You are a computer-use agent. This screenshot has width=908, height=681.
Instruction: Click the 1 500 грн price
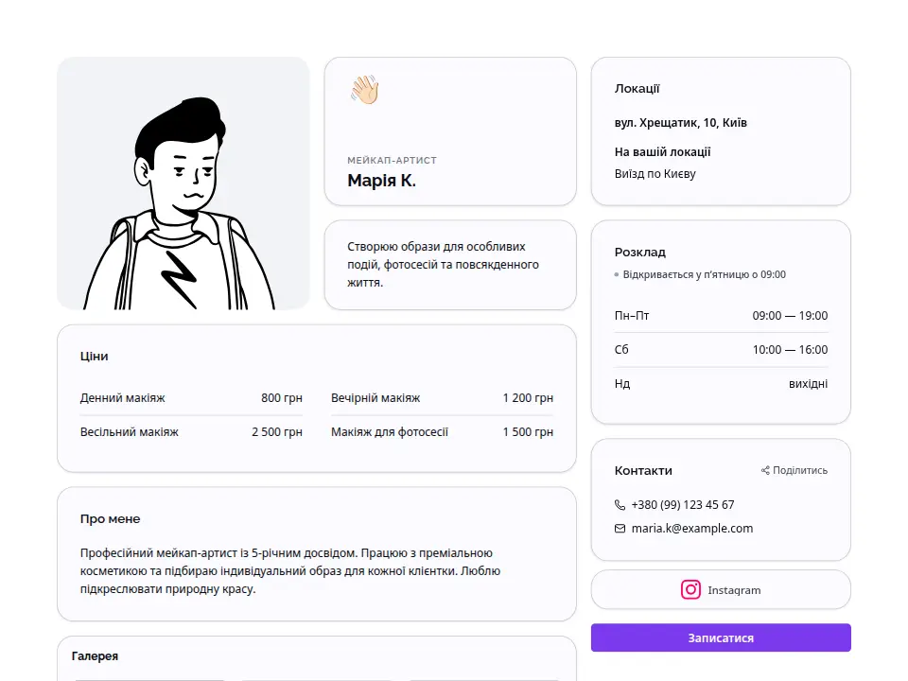[x=528, y=432]
